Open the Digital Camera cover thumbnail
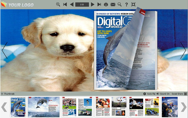 [x=18, y=107]
